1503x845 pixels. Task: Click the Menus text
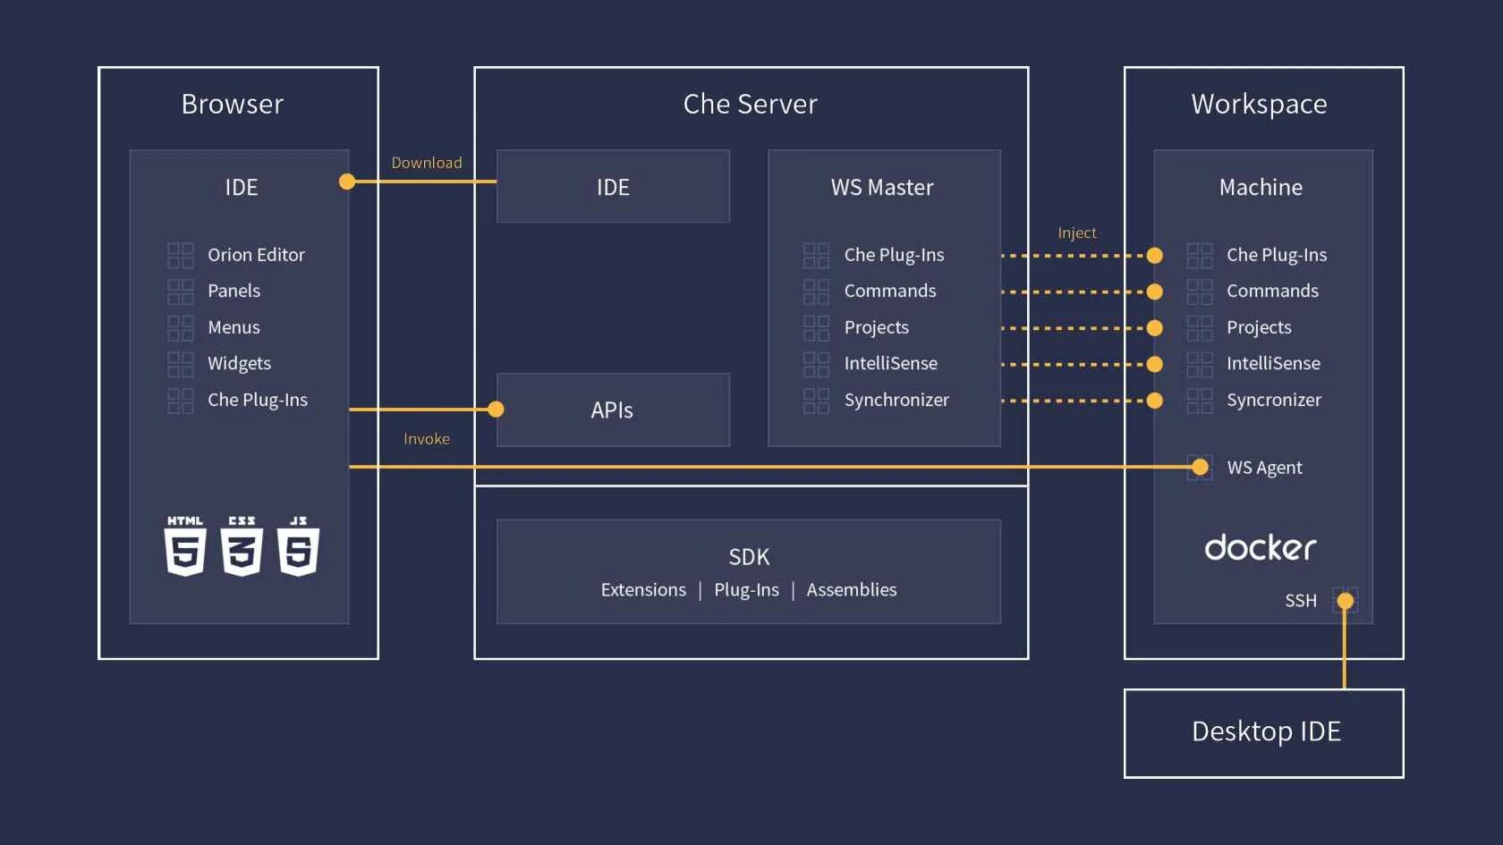tap(234, 327)
